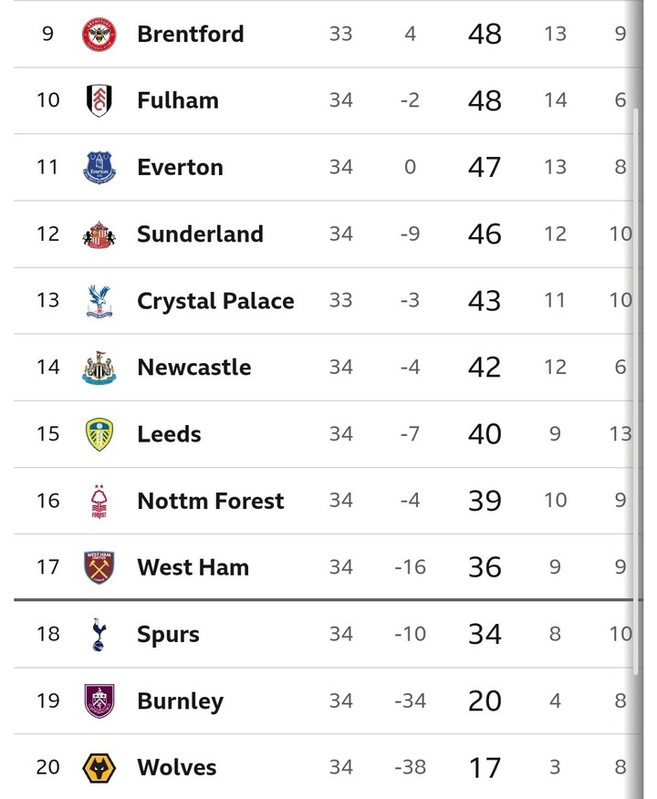Click the vertical scrollbar on the right
The image size is (657, 799).
(x=637, y=392)
